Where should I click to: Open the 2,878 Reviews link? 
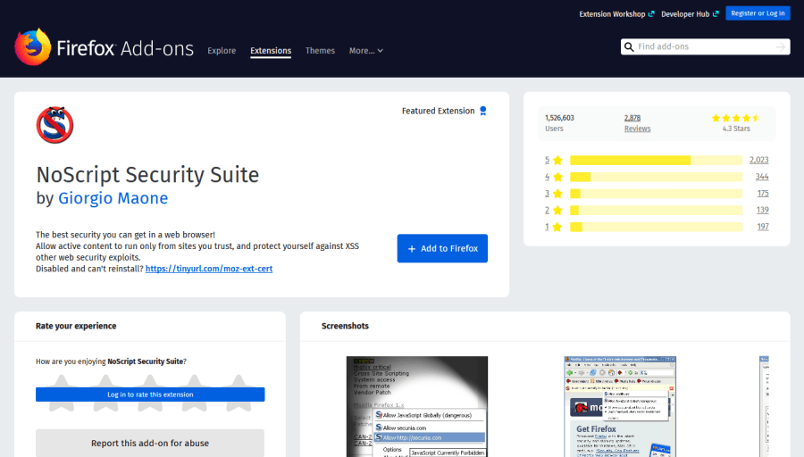tap(637, 123)
